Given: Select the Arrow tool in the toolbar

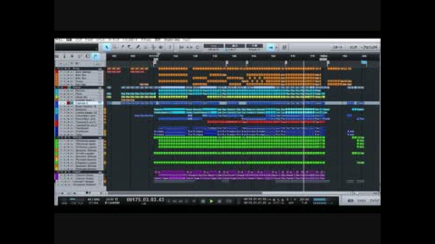Looking at the screenshot, I should (106, 47).
